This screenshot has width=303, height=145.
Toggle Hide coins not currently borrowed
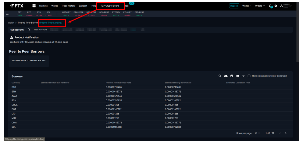[249, 76]
